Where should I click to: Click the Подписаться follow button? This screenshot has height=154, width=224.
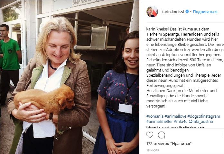click(205, 12)
